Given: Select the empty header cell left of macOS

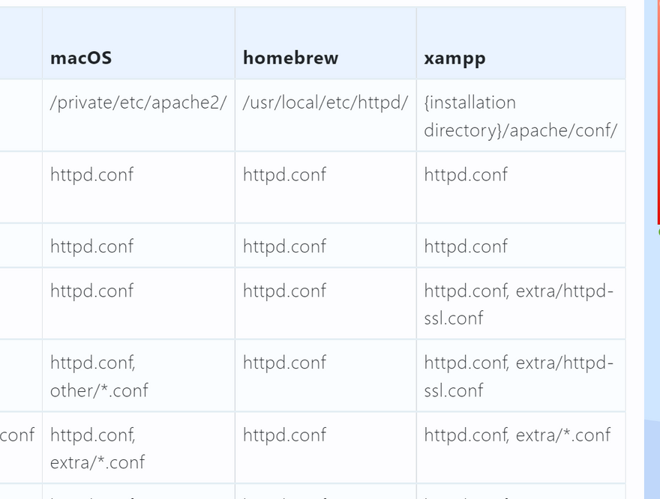Looking at the screenshot, I should [x=20, y=43].
